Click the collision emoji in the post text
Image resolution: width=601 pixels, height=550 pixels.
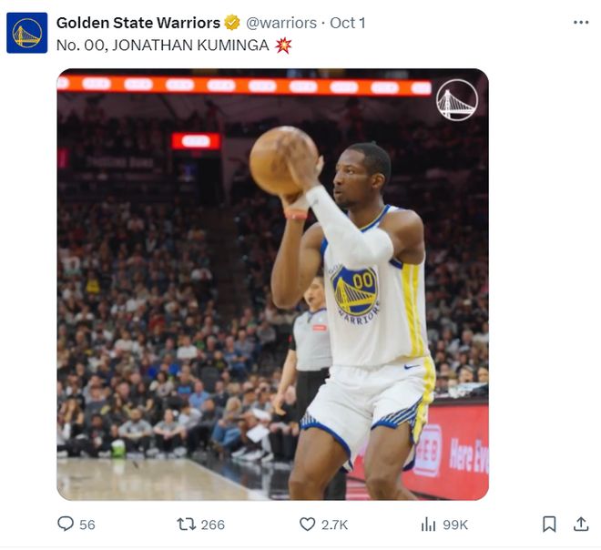pyautogui.click(x=284, y=46)
